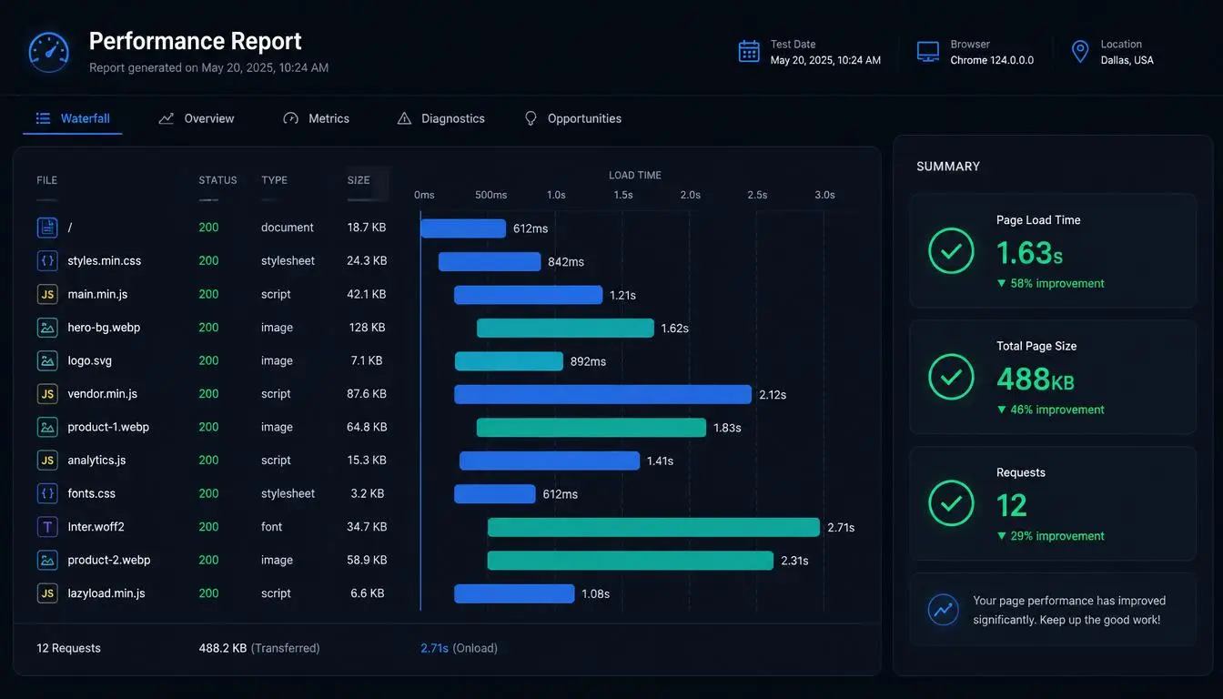
Task: Open the Metrics tab
Action: (317, 118)
